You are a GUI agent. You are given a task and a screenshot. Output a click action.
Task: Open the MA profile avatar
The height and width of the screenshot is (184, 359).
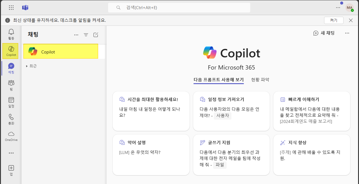click(x=350, y=8)
